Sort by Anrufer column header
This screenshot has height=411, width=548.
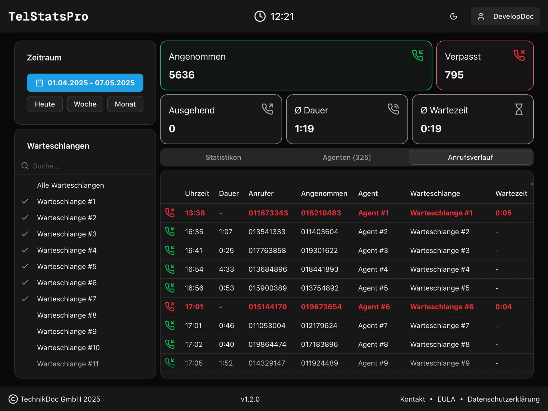coord(261,193)
